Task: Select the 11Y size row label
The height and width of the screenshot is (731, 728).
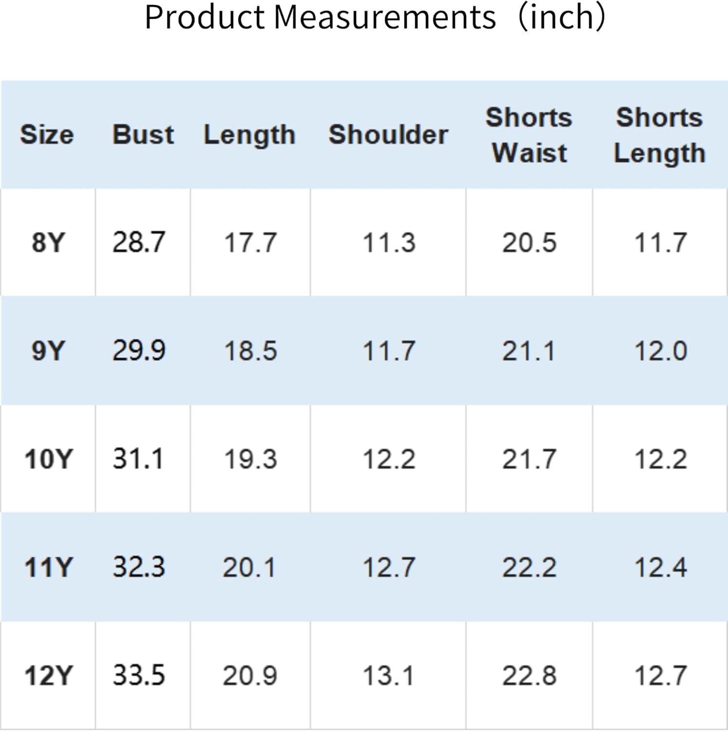Action: coord(48,567)
